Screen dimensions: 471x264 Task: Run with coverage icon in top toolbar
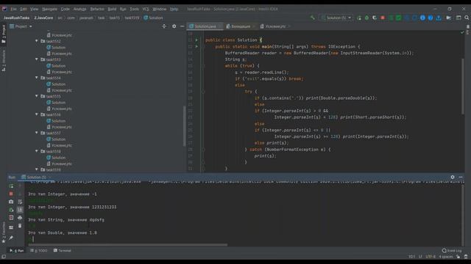(x=375, y=18)
